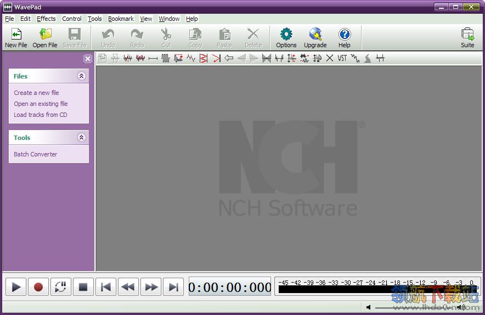Click the small speaker mute icon
Viewport: 485px width, 315px height.
pyautogui.click(x=368, y=307)
